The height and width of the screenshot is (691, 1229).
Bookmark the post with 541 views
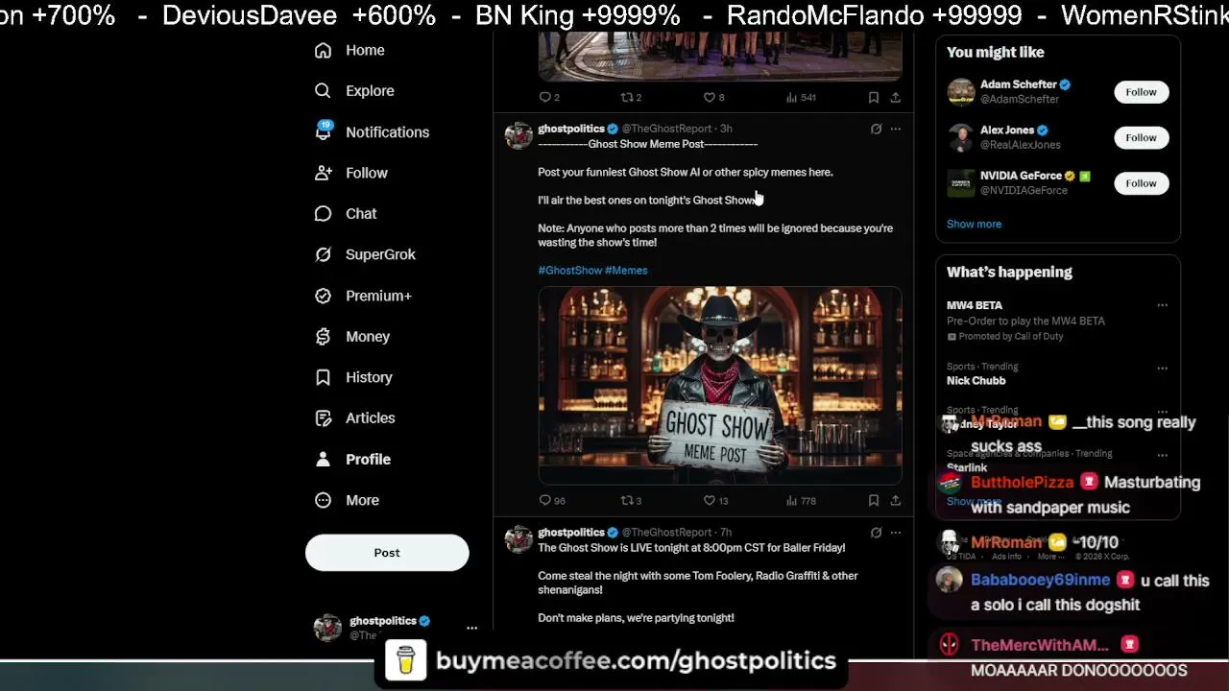click(x=874, y=97)
